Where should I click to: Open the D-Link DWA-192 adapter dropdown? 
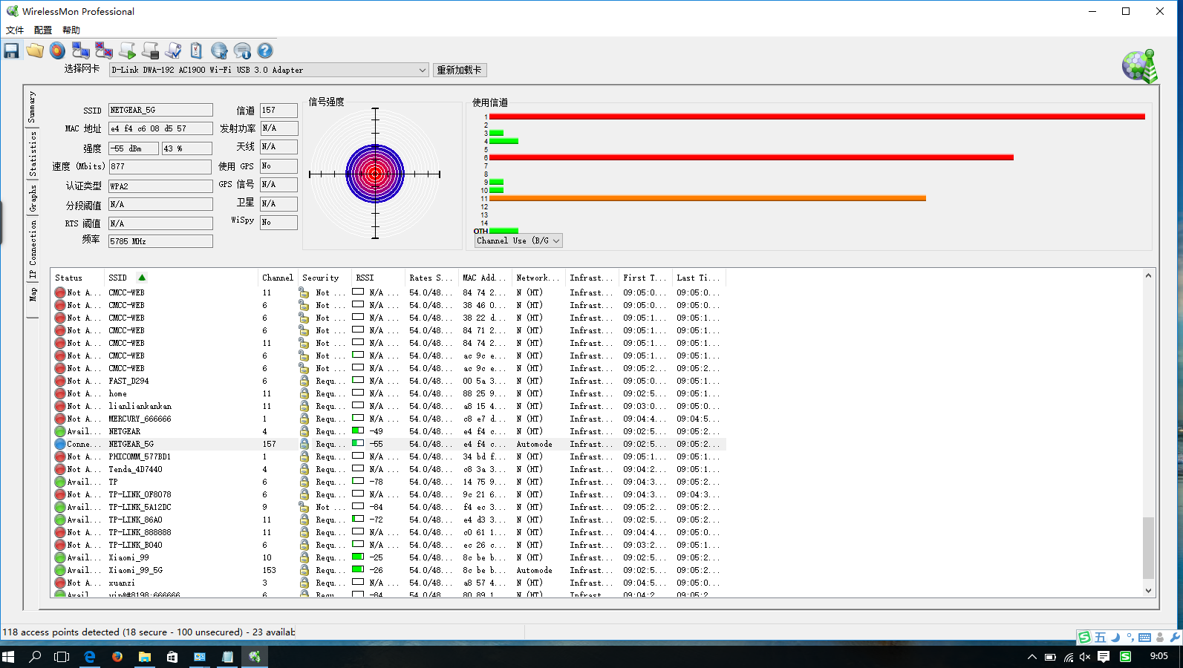coord(269,70)
